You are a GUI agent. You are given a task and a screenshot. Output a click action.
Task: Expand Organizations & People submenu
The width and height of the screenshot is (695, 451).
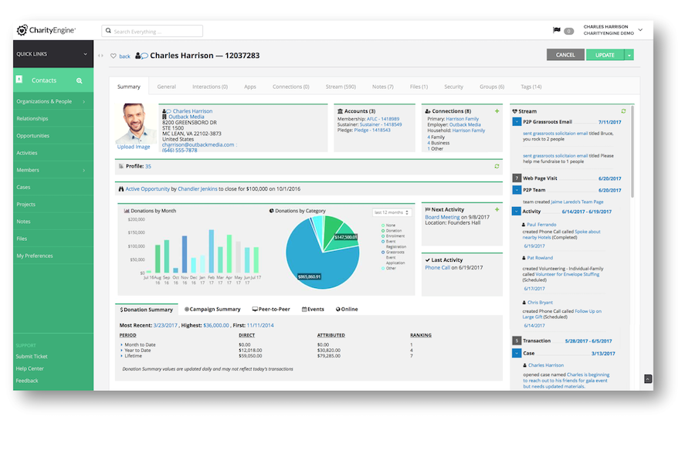(84, 102)
